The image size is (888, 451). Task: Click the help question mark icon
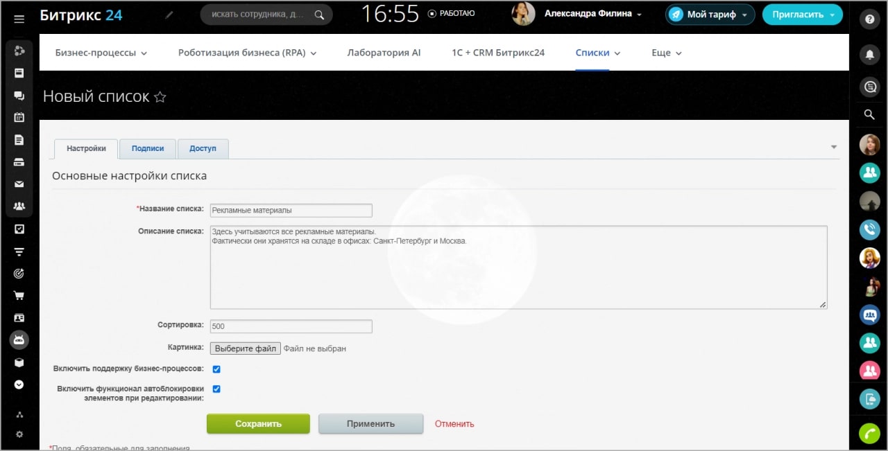[869, 19]
